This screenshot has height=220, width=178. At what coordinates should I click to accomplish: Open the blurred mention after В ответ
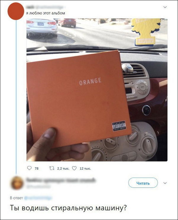(x=38, y=198)
